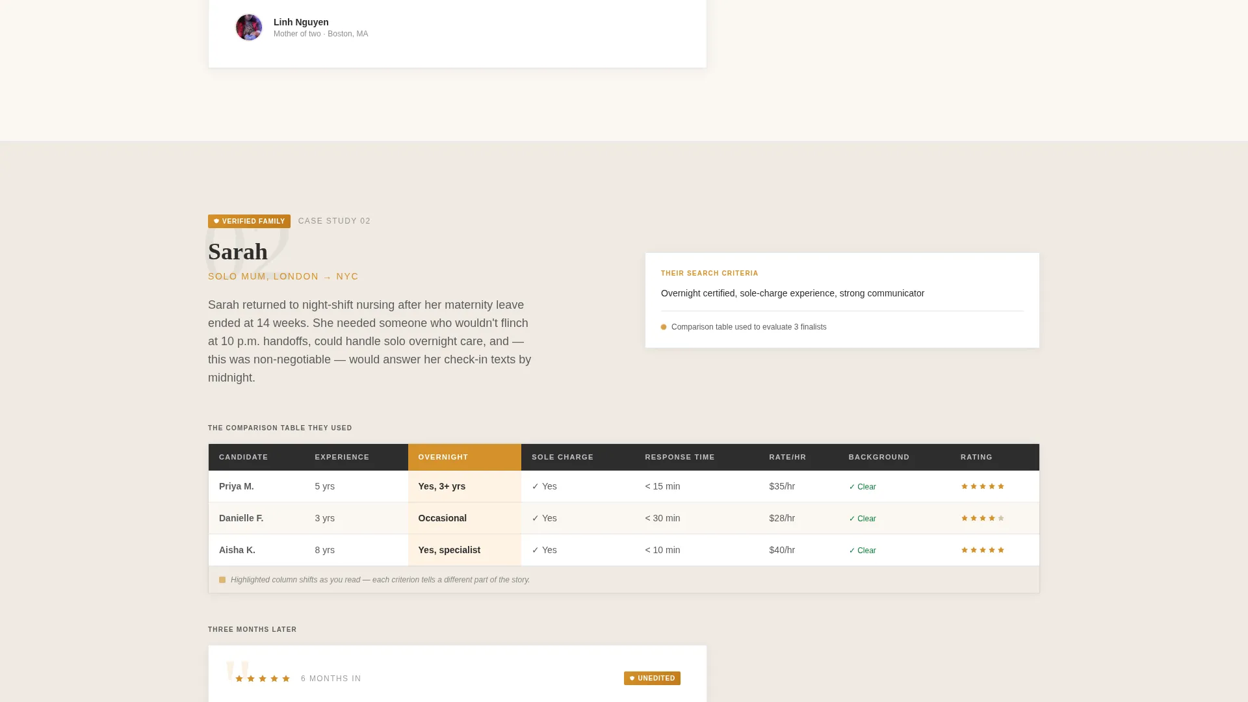Click the orange dot beside Comparison table note
1248x702 pixels.
tap(664, 327)
